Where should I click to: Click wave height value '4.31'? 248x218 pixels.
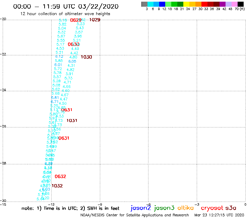pyautogui.click(x=71, y=65)
